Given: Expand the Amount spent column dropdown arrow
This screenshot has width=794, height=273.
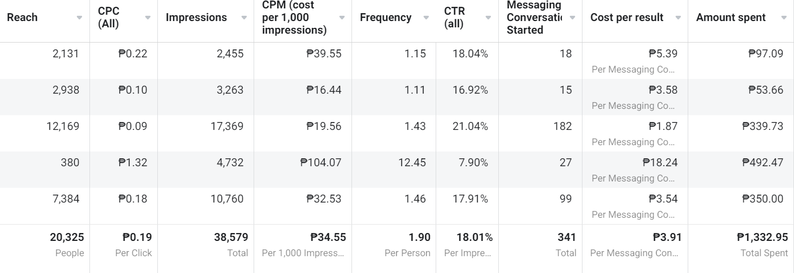Looking at the screenshot, I should (784, 18).
